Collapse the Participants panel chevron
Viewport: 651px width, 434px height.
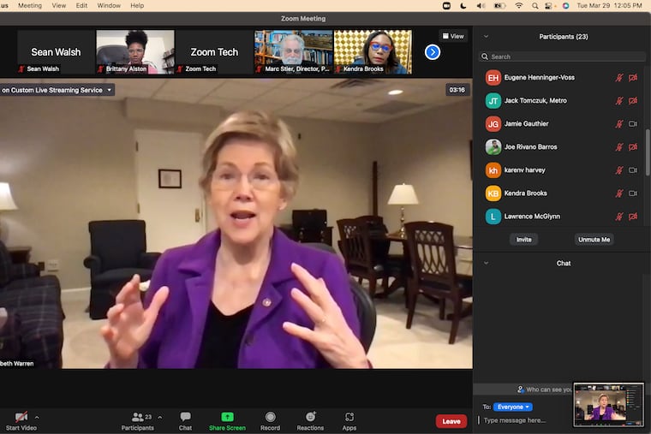coord(487,37)
